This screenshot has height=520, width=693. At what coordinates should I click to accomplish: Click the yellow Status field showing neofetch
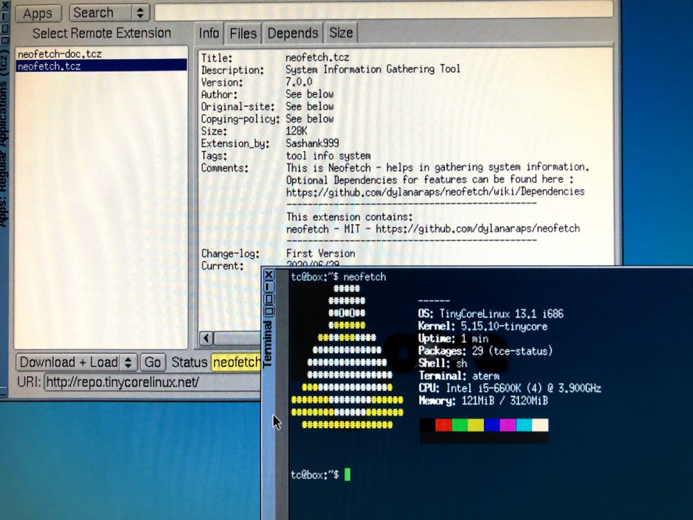click(x=236, y=362)
